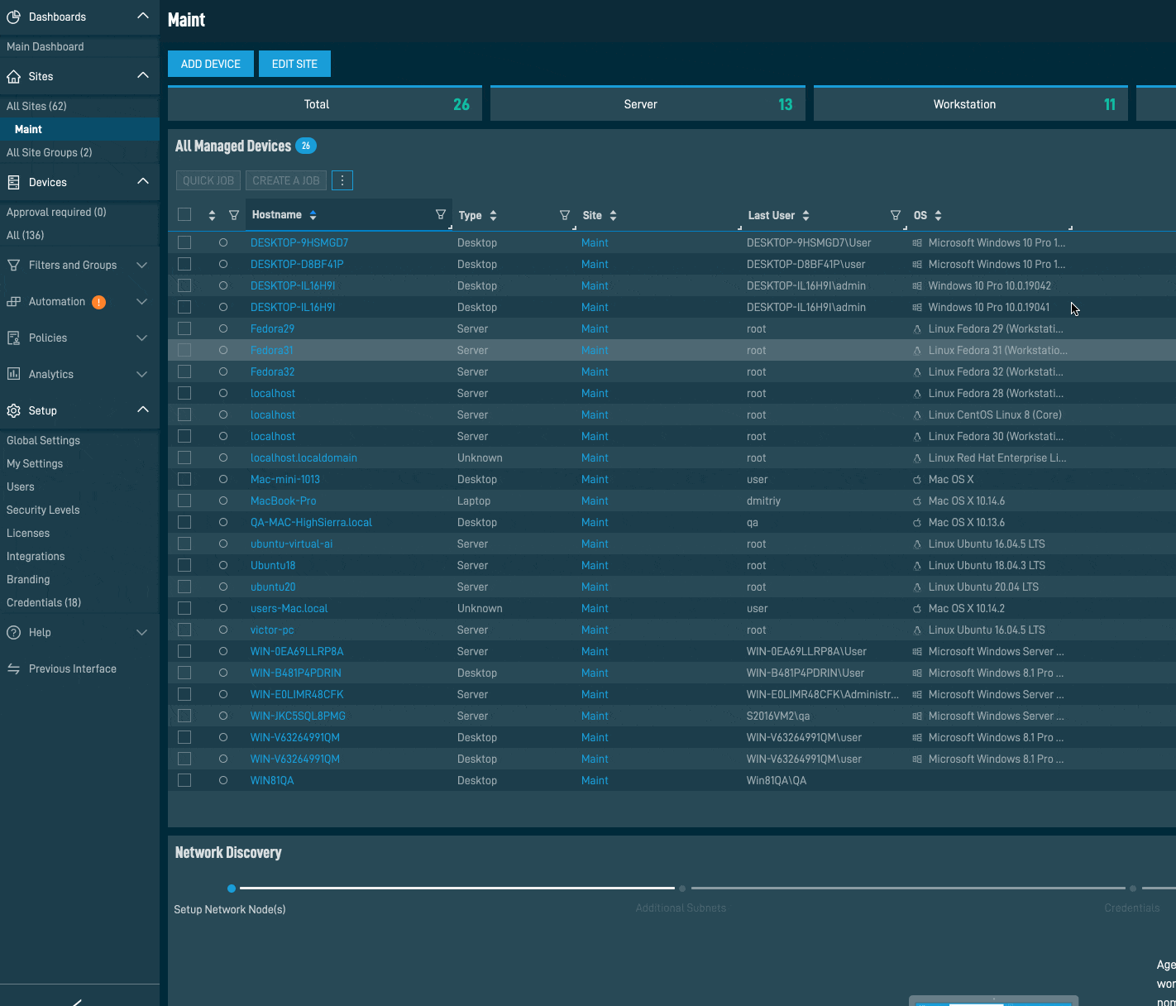Click the Sites home icon in sidebar
The height and width of the screenshot is (1006, 1176).
tap(14, 76)
